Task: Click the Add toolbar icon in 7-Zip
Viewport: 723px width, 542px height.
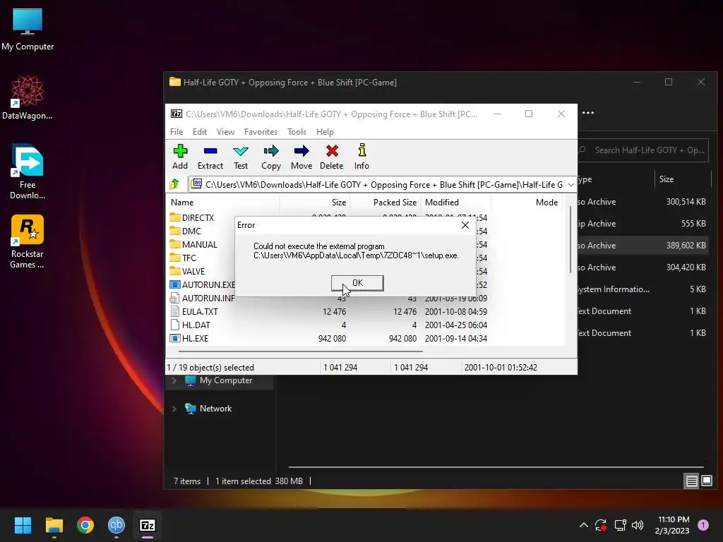Action: (x=180, y=157)
